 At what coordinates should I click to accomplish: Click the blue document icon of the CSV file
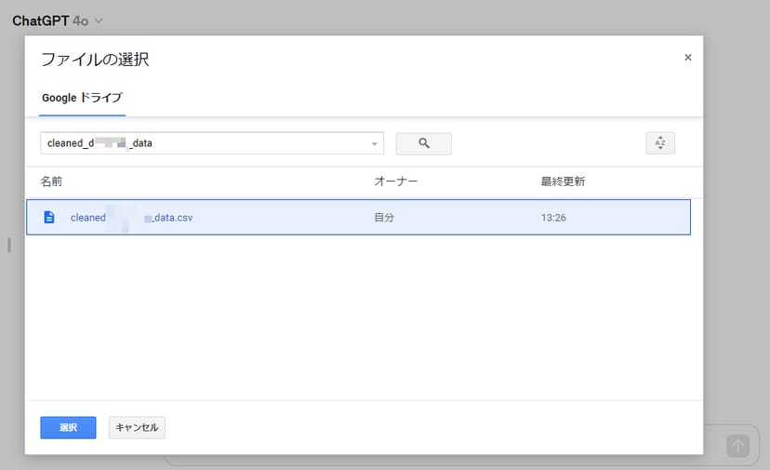49,217
